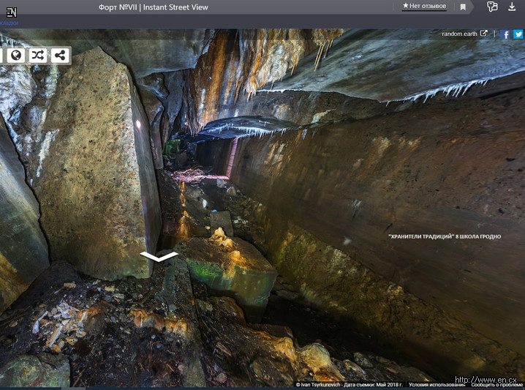Click the 'Нет отзывов' reviews button
The width and height of the screenshot is (525, 390).
pos(424,6)
